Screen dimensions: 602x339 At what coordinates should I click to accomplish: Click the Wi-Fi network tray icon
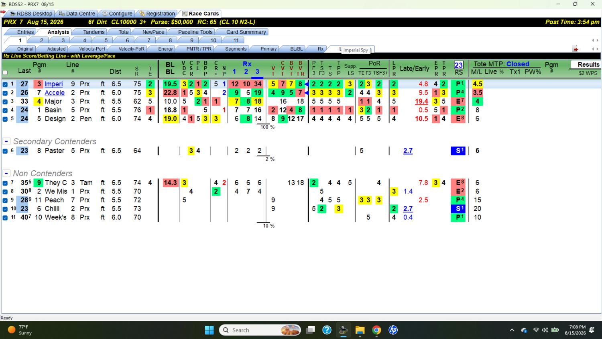pyautogui.click(x=536, y=330)
